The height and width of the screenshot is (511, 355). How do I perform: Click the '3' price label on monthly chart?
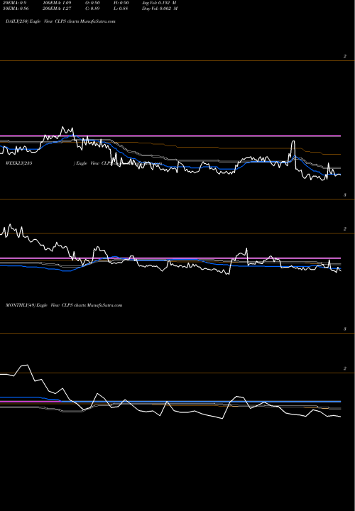pos(344,329)
